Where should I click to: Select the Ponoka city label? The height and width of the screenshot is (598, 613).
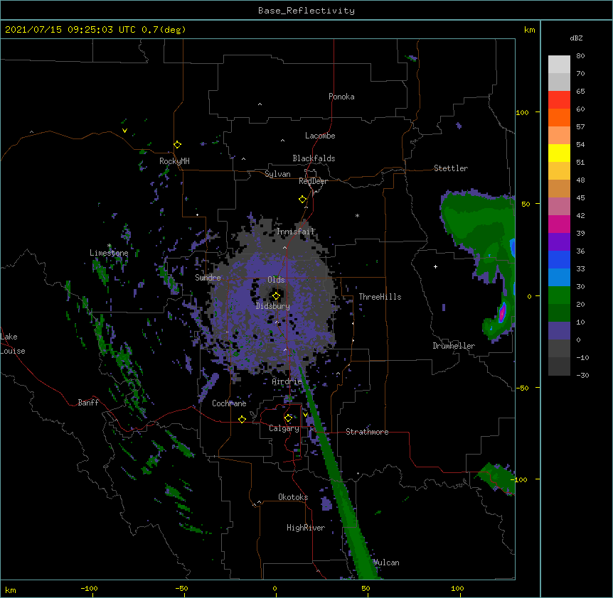341,97
